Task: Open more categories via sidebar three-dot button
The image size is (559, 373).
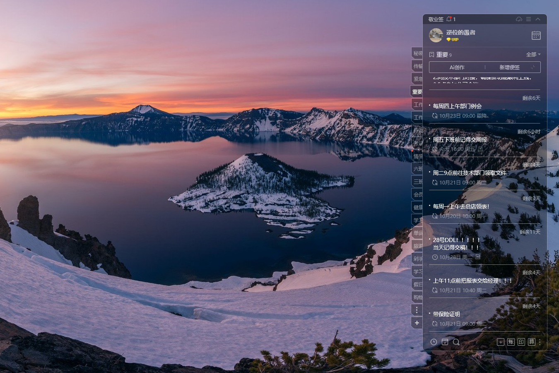Action: click(417, 310)
